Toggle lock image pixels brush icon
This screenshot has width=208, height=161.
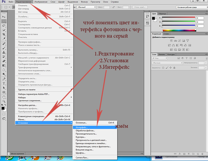[167, 68]
